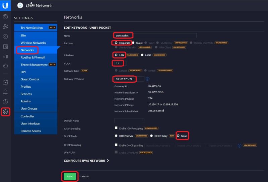The width and height of the screenshot is (268, 182).
Task: Expand Configure IPv6 Network section
Action: 86,161
